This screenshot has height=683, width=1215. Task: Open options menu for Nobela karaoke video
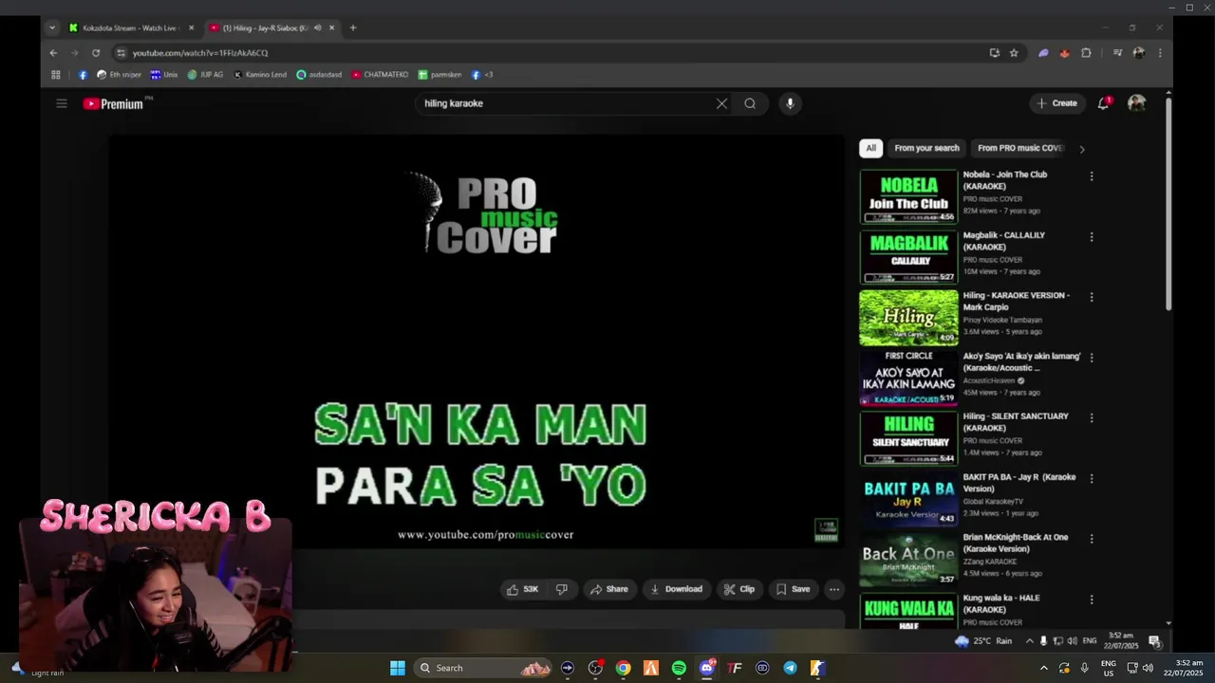pyautogui.click(x=1092, y=176)
